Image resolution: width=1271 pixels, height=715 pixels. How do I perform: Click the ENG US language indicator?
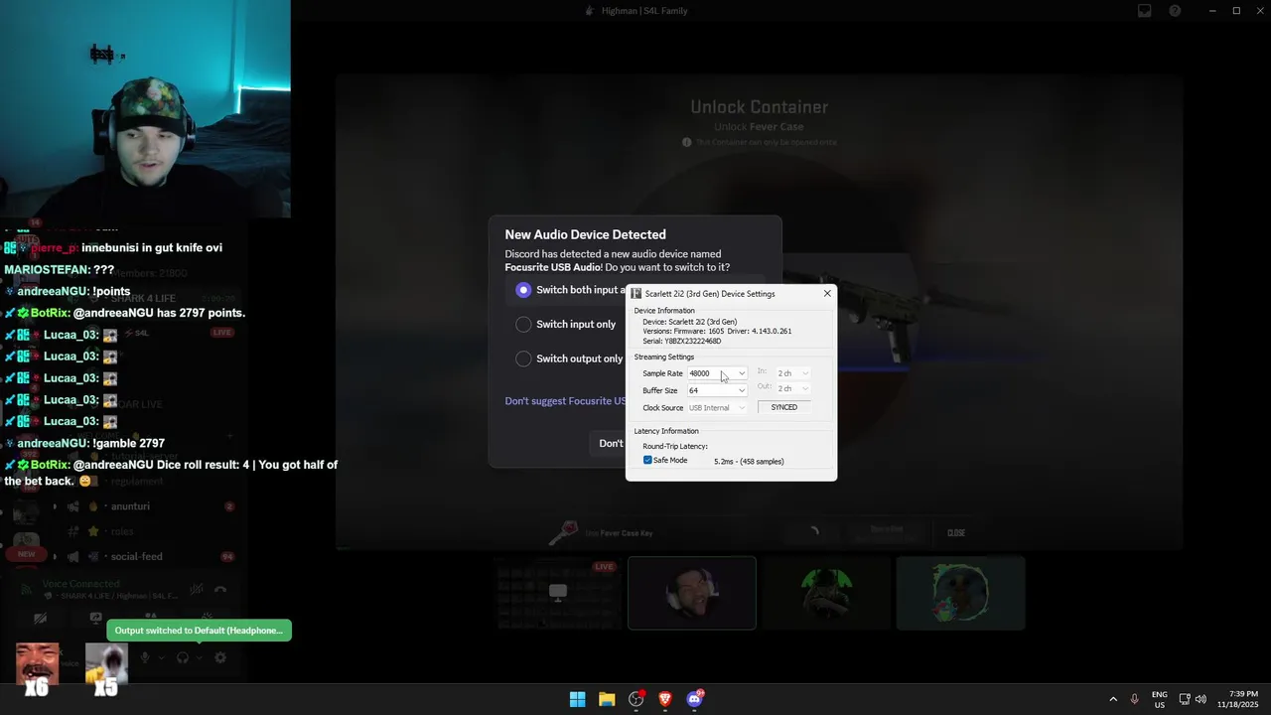click(x=1160, y=699)
